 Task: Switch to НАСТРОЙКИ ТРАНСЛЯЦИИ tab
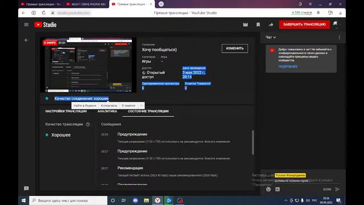[x=66, y=111]
